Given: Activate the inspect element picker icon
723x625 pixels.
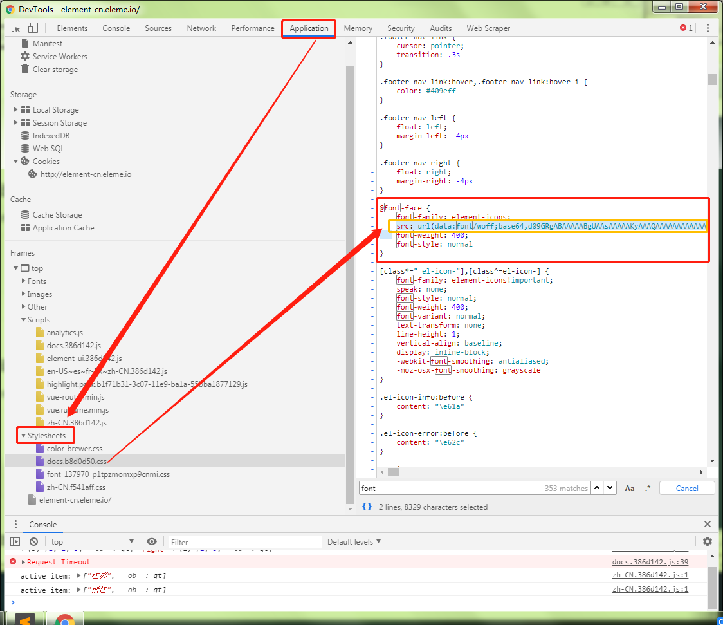Looking at the screenshot, I should pyautogui.click(x=15, y=28).
